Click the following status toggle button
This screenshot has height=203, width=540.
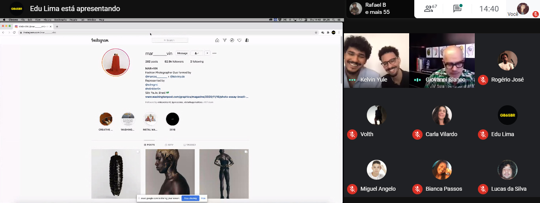point(196,53)
